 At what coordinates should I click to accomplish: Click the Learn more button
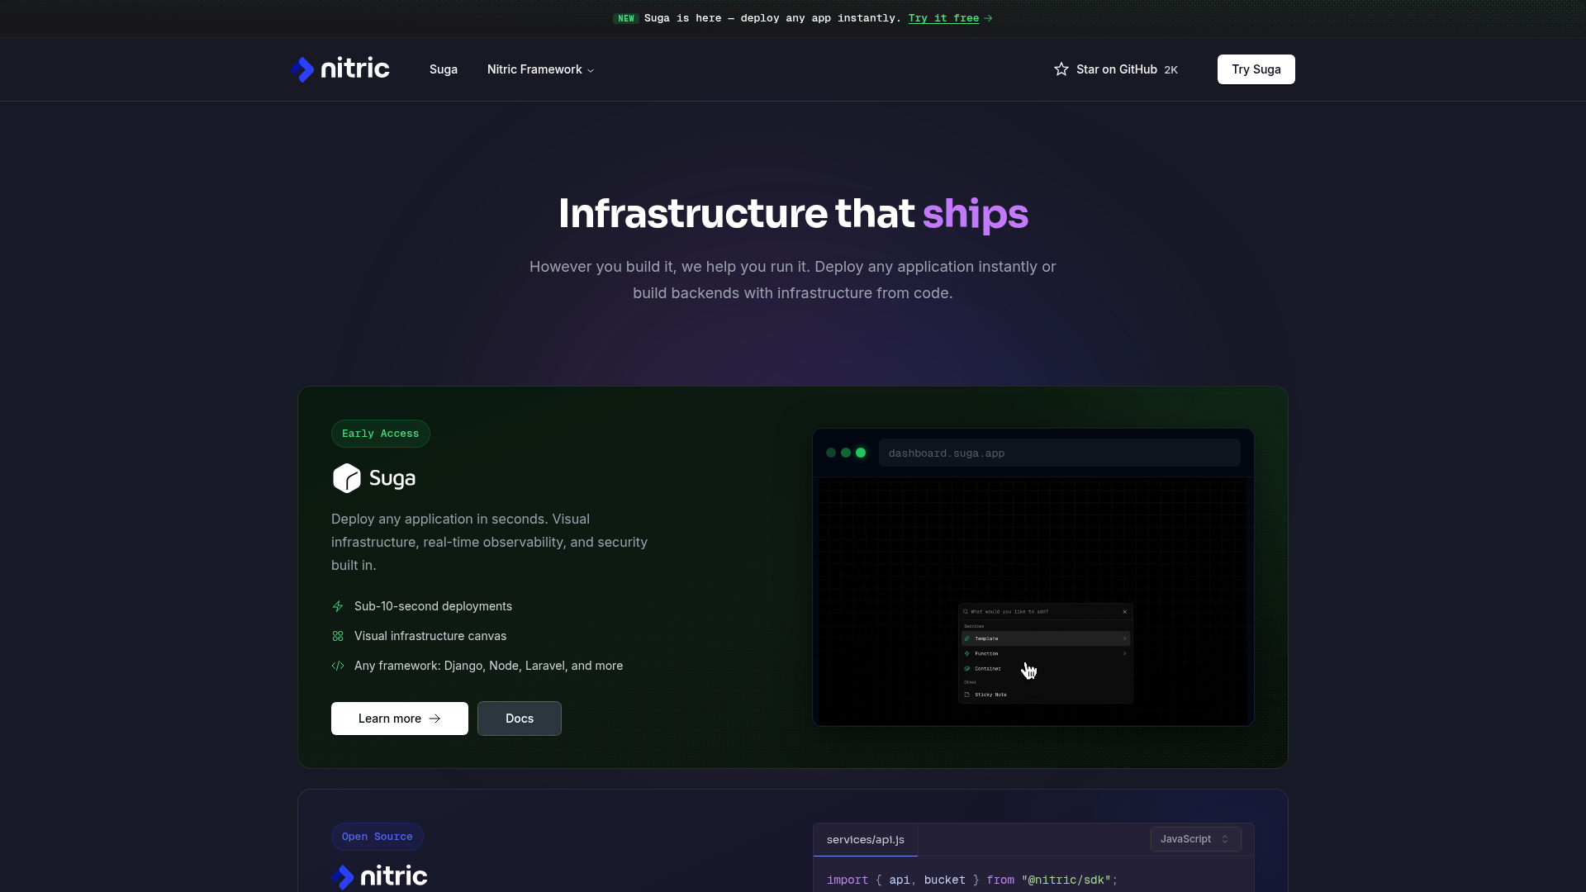click(x=400, y=719)
